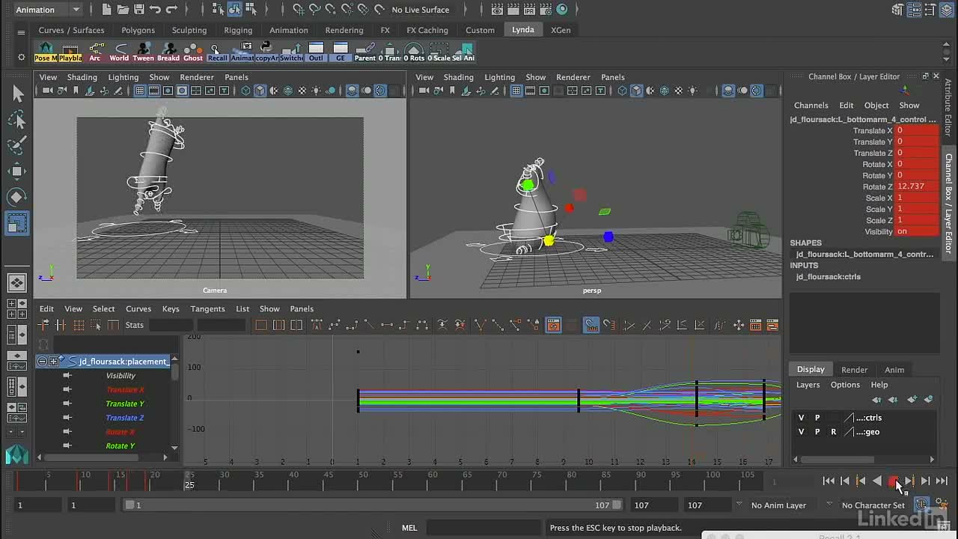Click the Parent shelf icon
958x539 pixels.
click(x=365, y=52)
